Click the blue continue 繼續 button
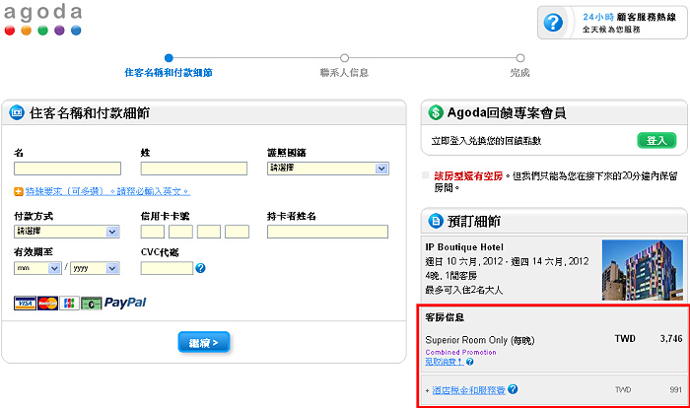This screenshot has width=690, height=408. [204, 342]
